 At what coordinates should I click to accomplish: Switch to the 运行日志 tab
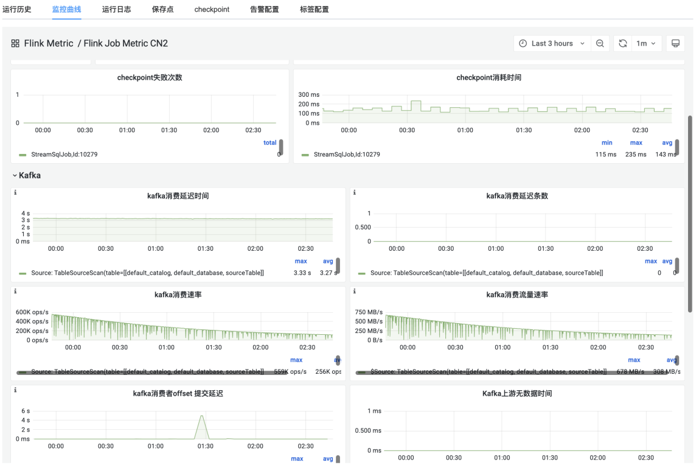[x=116, y=9]
